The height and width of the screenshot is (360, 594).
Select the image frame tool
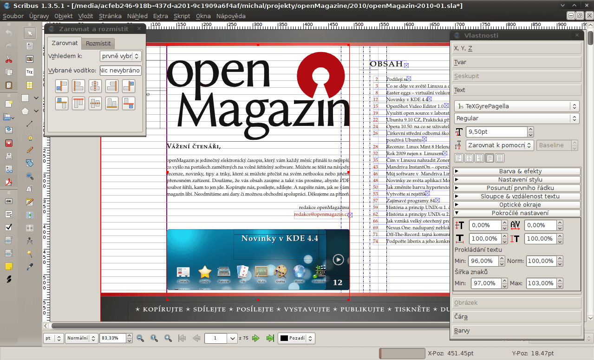coord(30,59)
